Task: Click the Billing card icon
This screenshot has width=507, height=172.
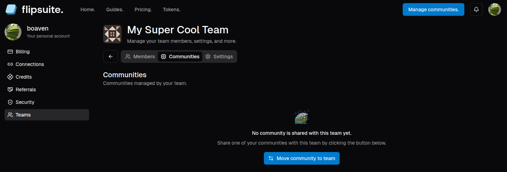Action: (x=10, y=52)
